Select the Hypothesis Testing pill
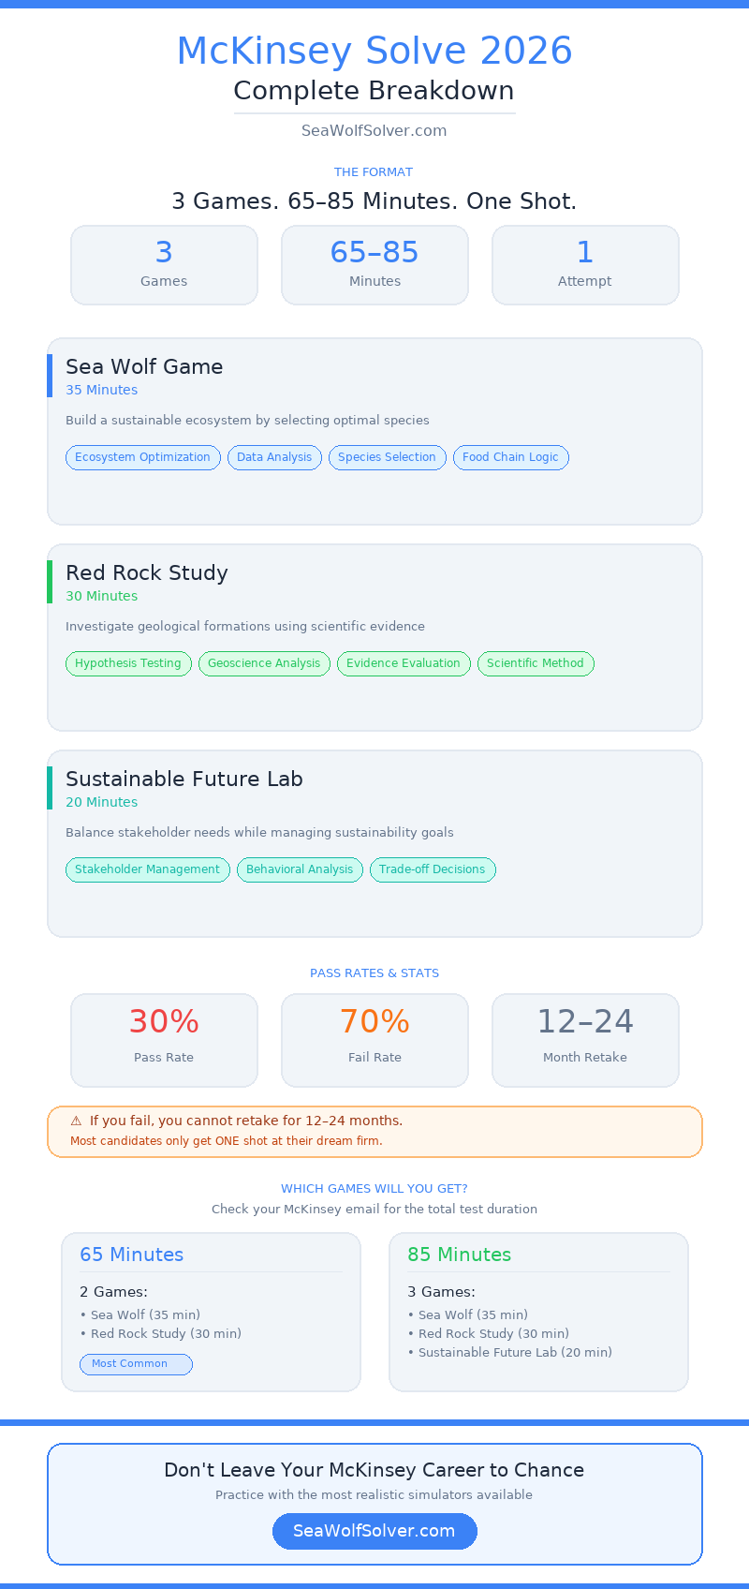 pyautogui.click(x=128, y=663)
